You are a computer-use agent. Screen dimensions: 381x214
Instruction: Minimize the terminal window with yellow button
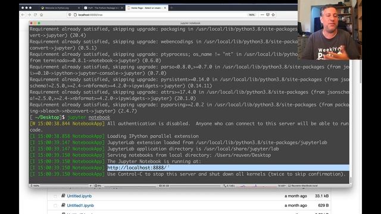35,23
